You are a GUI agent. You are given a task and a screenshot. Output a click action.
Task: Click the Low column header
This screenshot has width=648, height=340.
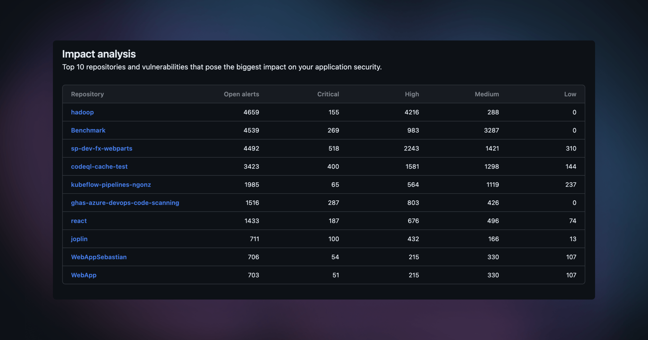click(x=570, y=94)
